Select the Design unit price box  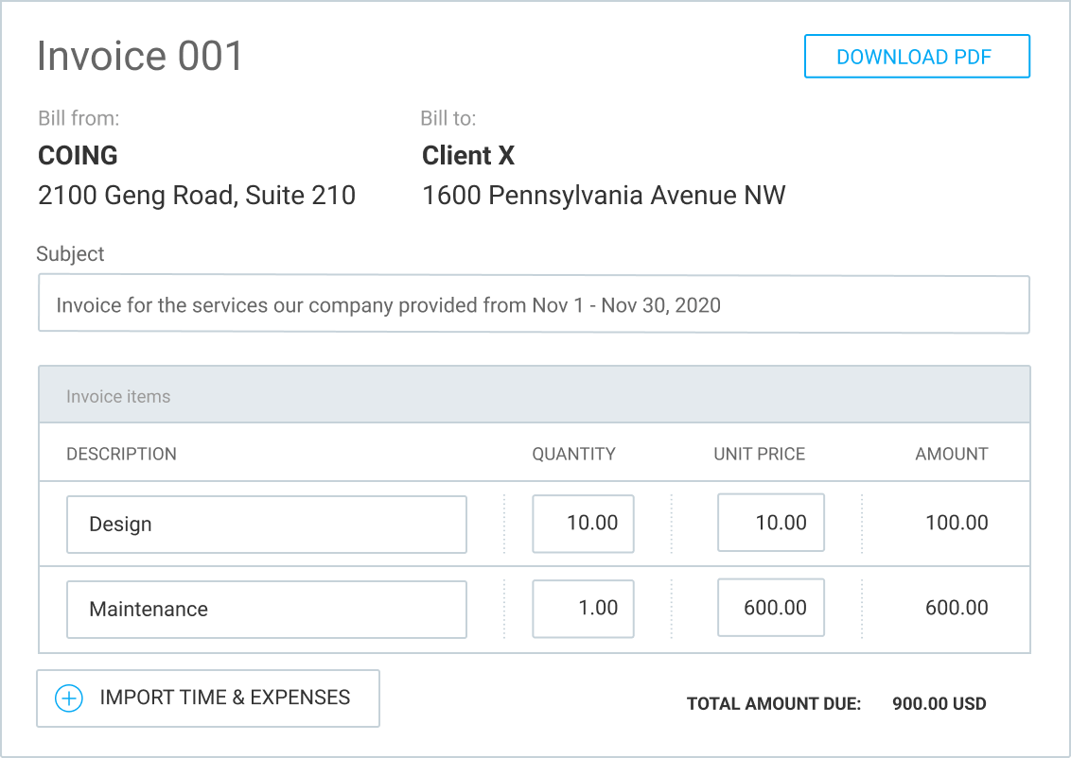[x=770, y=523]
